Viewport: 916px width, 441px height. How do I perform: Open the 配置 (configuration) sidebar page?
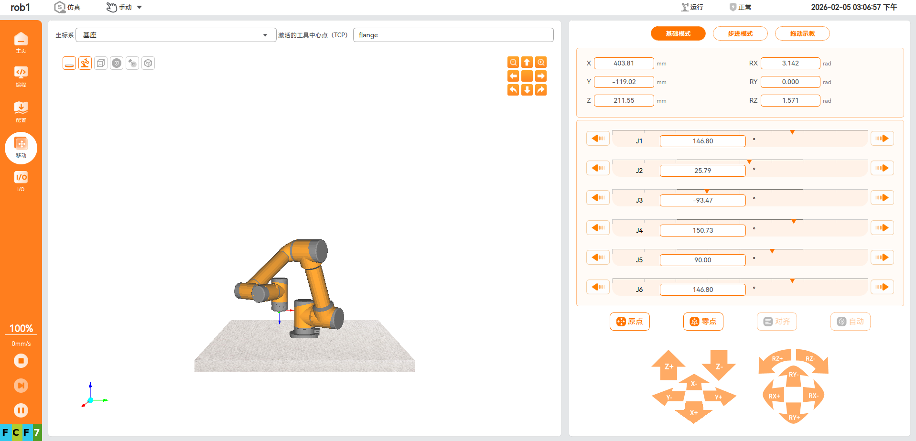[x=21, y=112]
